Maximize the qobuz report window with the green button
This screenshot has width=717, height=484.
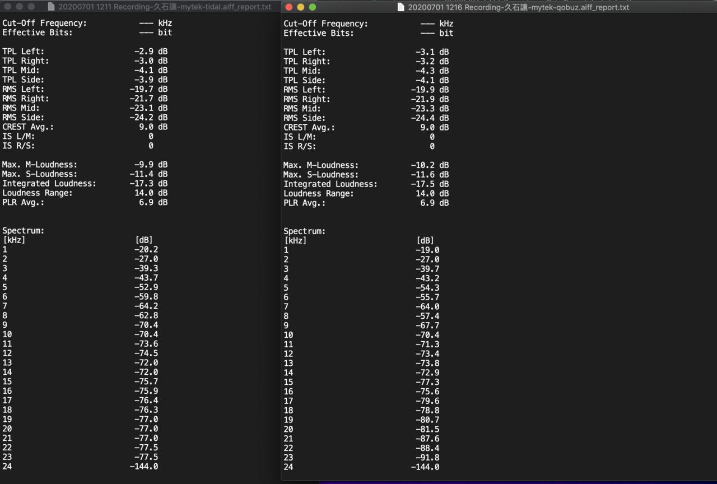click(313, 7)
